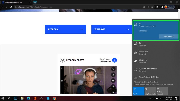Open the browser extensions puzzle icon
This screenshot has height=101, width=180.
click(x=157, y=7)
